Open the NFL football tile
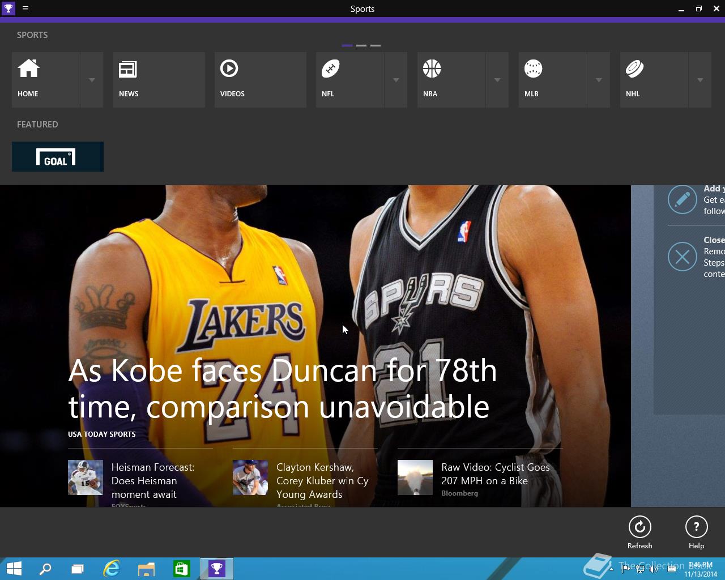 tap(350, 79)
